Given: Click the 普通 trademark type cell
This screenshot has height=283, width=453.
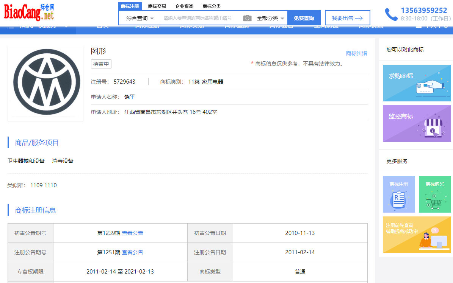Looking at the screenshot, I should click(300, 272).
